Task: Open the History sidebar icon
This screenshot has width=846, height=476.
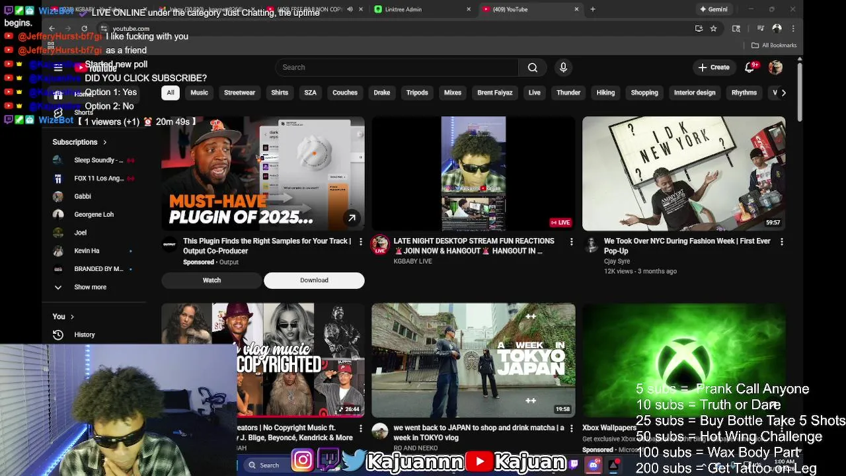Action: [x=58, y=335]
